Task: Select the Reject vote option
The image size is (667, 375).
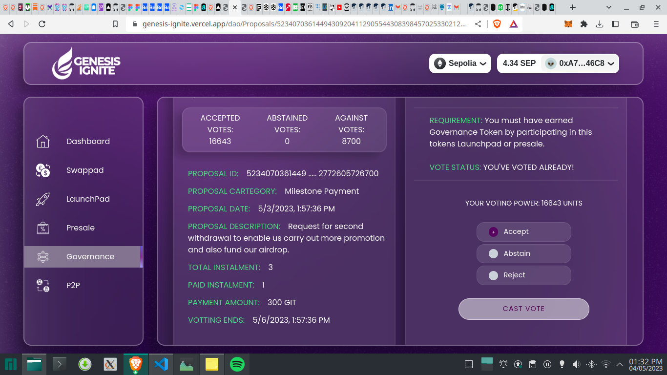Action: (x=523, y=275)
